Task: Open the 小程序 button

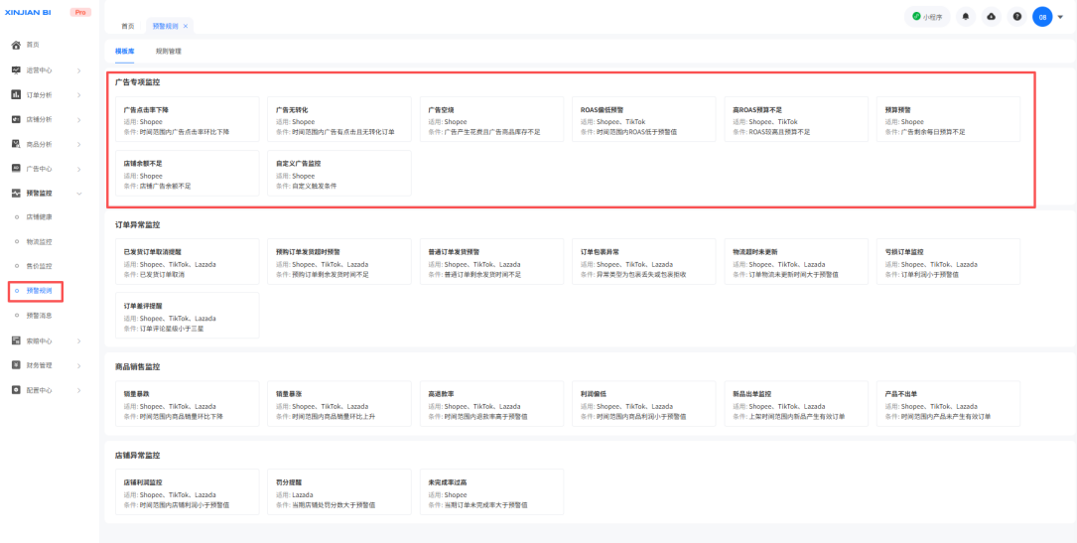Action: click(x=927, y=17)
